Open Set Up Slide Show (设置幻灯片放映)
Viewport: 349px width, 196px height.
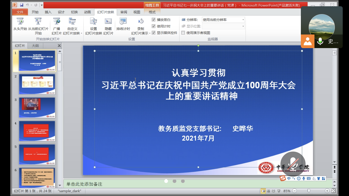click(x=93, y=24)
